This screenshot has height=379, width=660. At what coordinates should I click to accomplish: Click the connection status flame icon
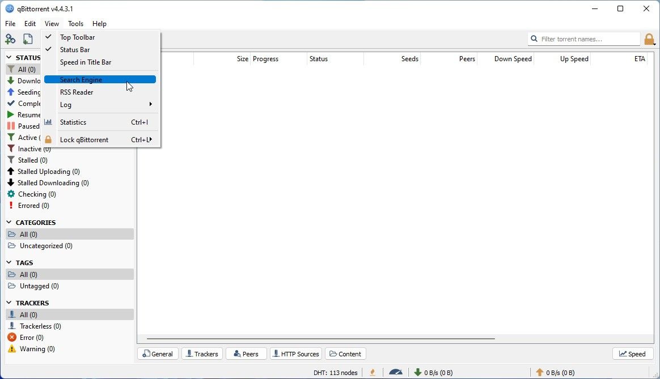tap(372, 372)
